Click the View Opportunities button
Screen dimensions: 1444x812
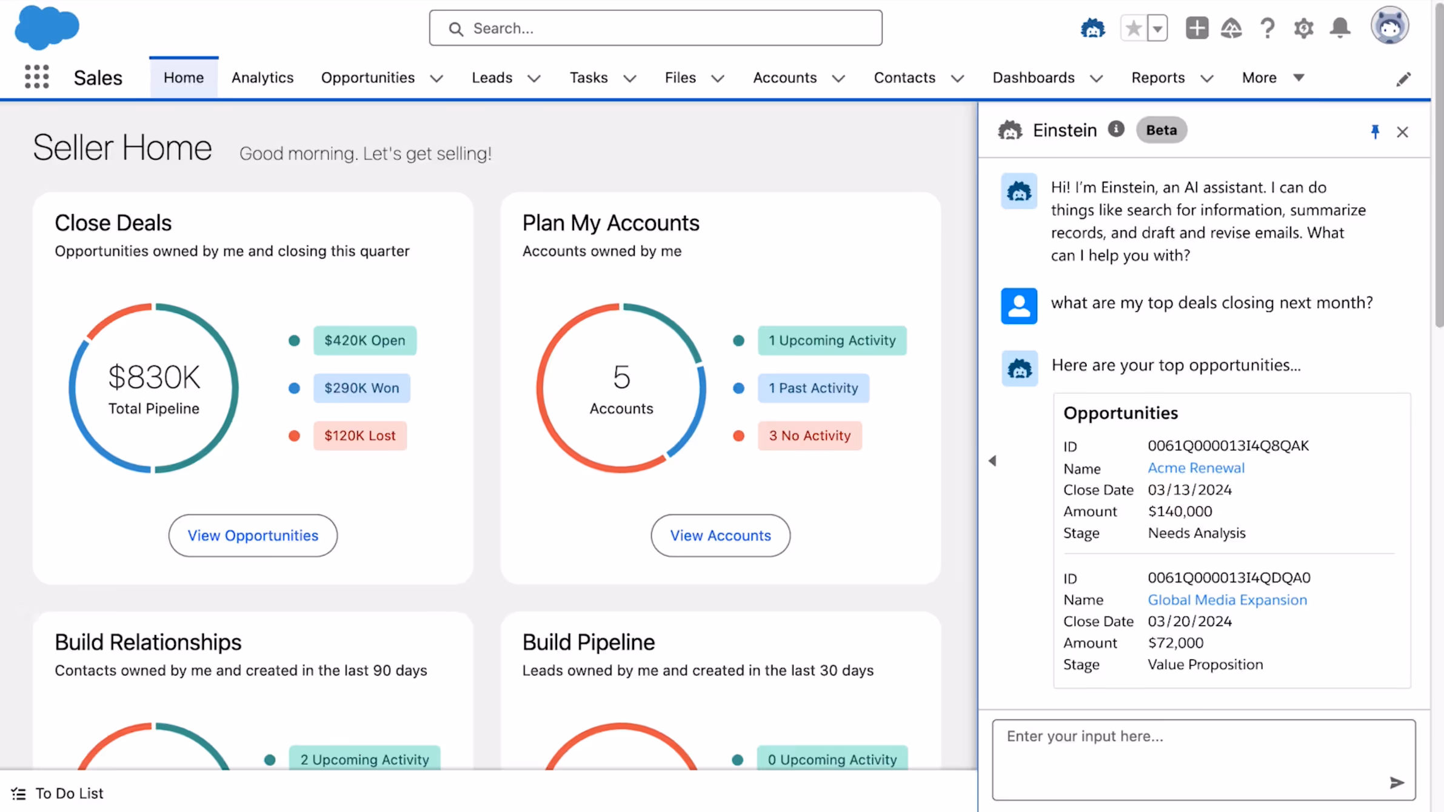[x=252, y=535]
